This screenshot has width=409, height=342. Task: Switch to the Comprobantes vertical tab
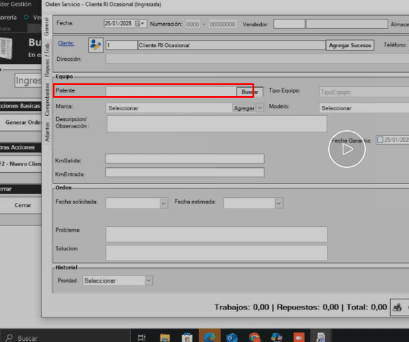pos(47,100)
